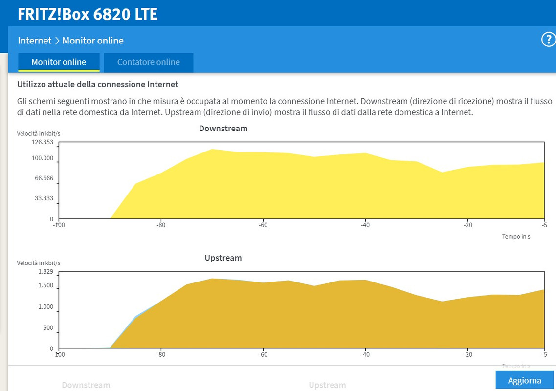Image resolution: width=556 pixels, height=391 pixels.
Task: Click the 500 upstream axis label
Action: [x=48, y=327]
